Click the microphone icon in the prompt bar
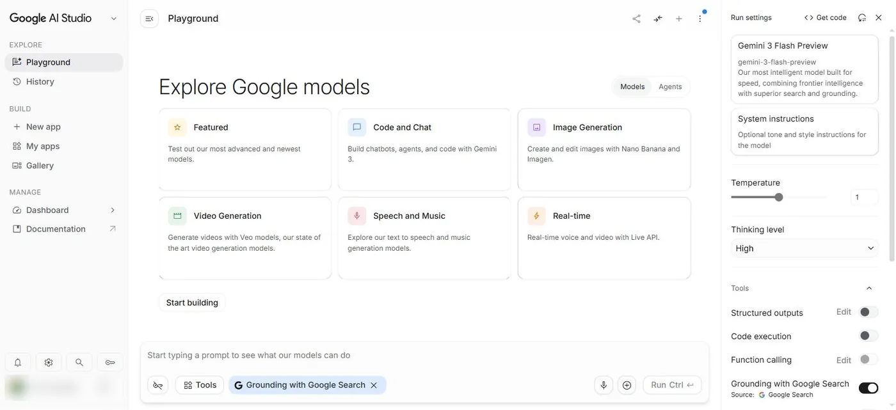Image resolution: width=896 pixels, height=410 pixels. point(603,385)
